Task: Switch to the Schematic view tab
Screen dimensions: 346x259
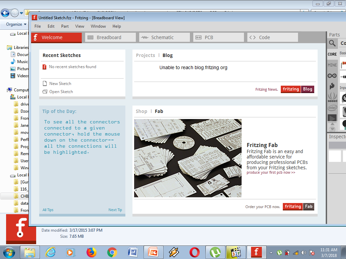Action: tap(165, 37)
